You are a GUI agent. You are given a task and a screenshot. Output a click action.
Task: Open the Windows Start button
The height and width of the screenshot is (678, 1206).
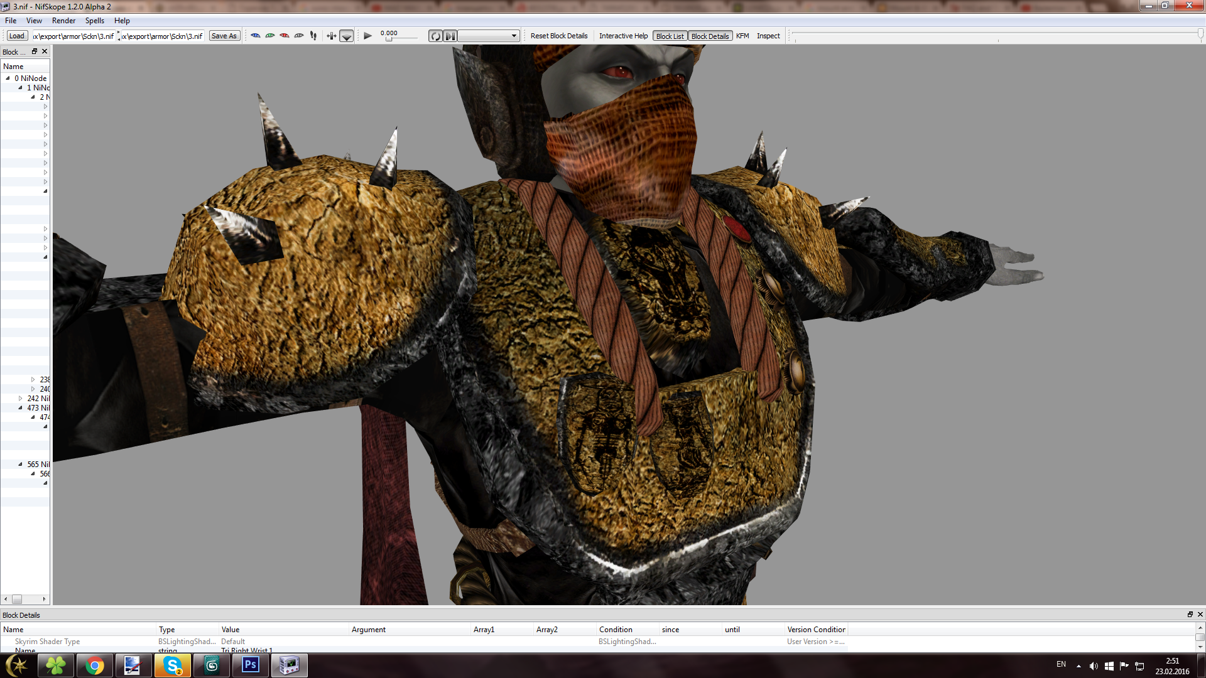coord(17,665)
